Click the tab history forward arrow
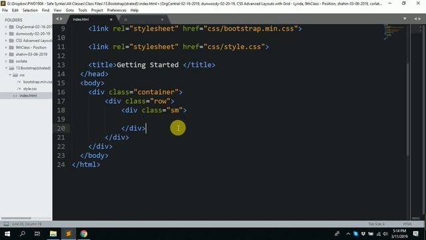The width and height of the screenshot is (426, 240). [x=61, y=19]
